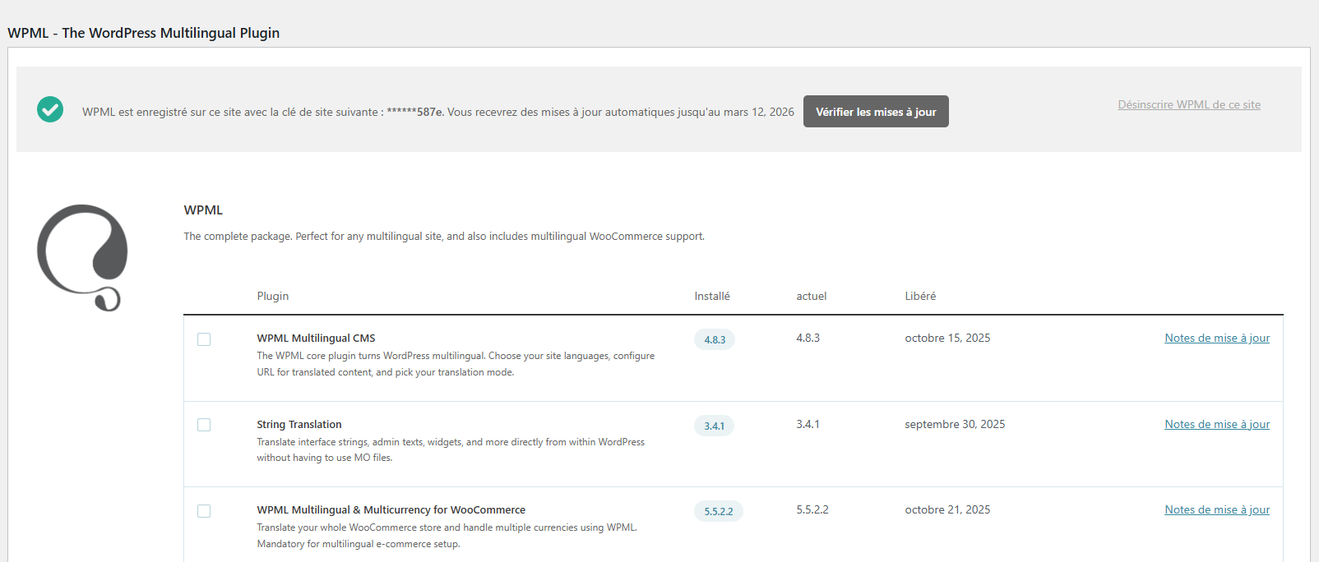Click the 3.4.1 installed version badge
Viewport: 1319px width, 562px height.
click(x=714, y=426)
